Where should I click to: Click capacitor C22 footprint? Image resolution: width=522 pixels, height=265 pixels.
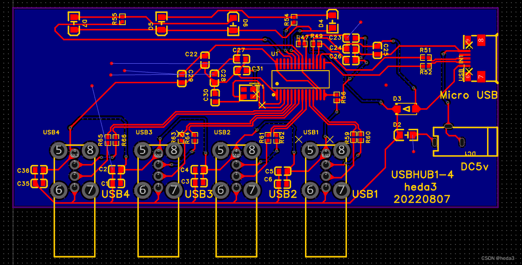(205, 60)
